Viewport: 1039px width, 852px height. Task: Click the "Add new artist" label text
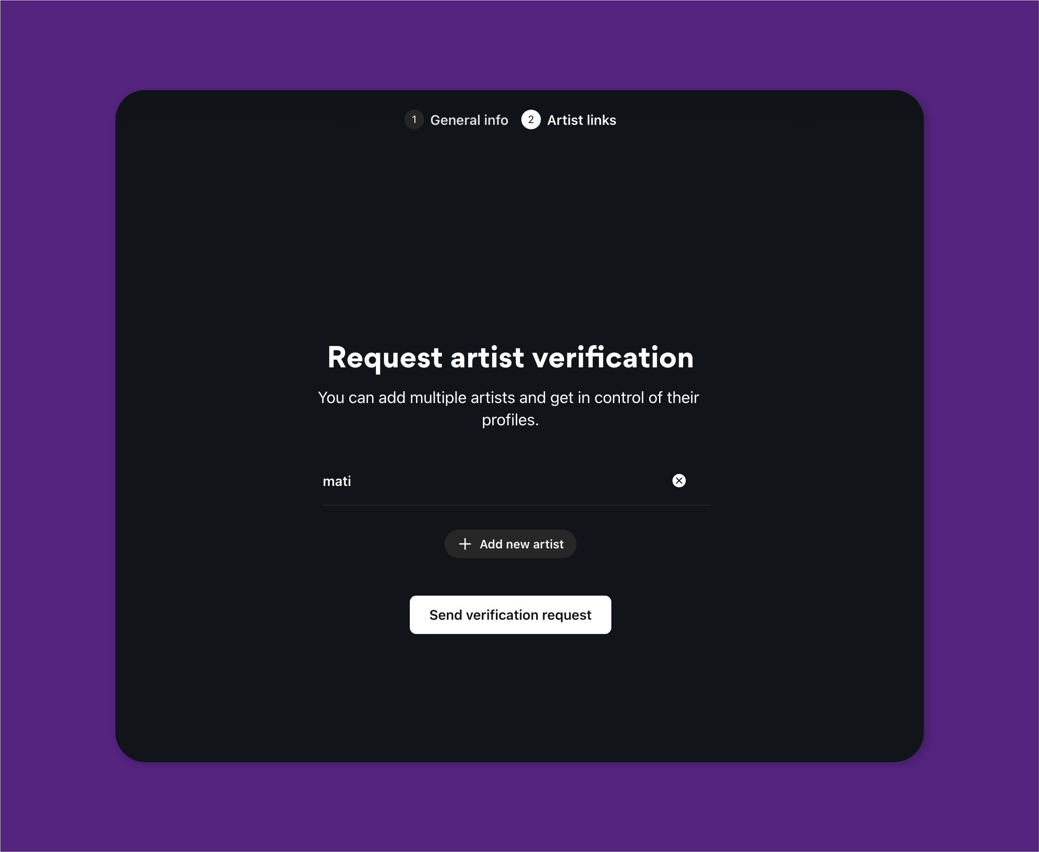(521, 544)
